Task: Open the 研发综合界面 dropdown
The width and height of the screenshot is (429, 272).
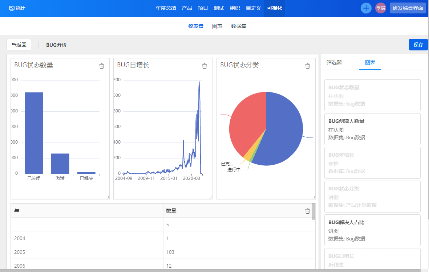Action: pos(408,8)
